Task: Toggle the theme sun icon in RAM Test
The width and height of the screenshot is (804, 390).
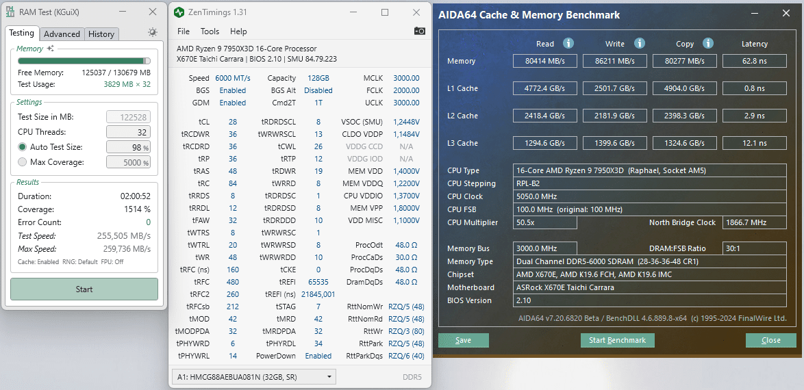Action: click(x=152, y=32)
